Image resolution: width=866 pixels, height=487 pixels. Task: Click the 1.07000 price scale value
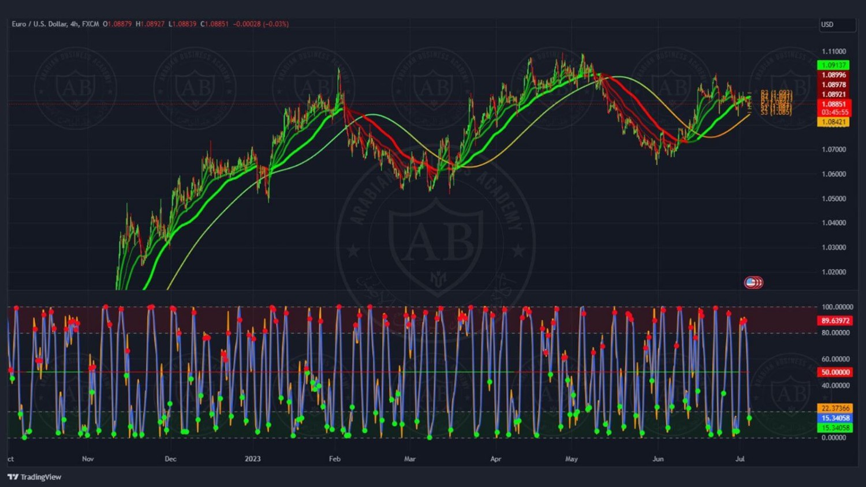pyautogui.click(x=834, y=149)
